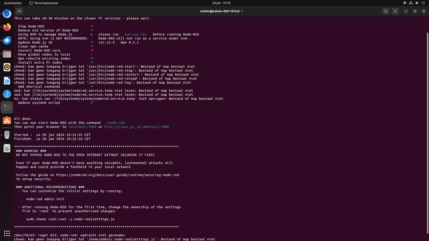Restore the terminal window size
The width and height of the screenshot is (429, 241).
tap(415, 11)
